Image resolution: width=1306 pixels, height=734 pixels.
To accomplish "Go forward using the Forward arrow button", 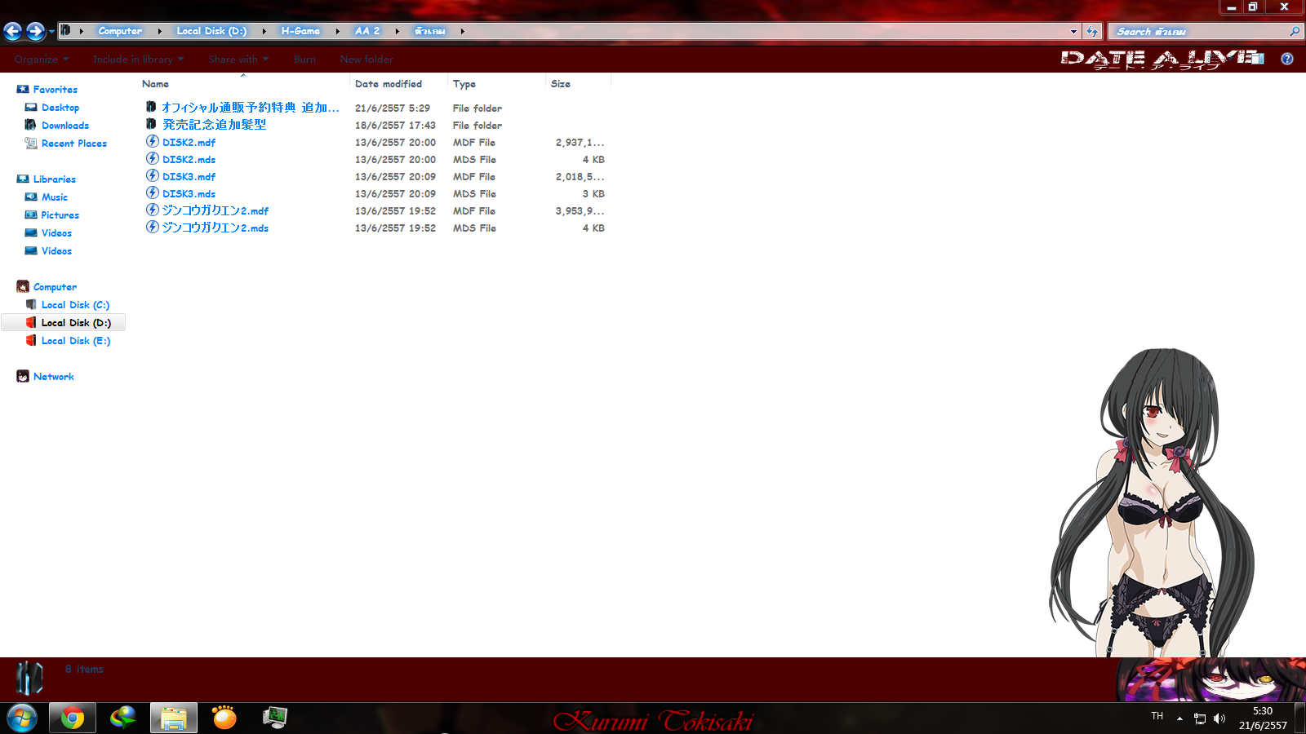I will (x=35, y=31).
